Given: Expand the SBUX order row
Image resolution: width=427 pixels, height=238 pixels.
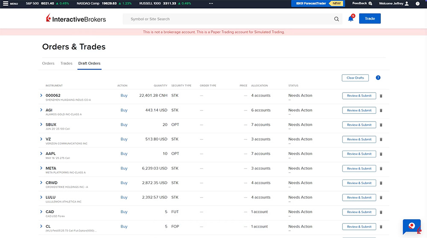Looking at the screenshot, I should [41, 125].
